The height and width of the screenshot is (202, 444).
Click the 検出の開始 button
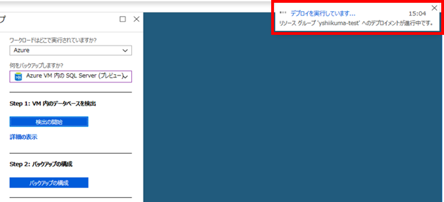tap(49, 122)
